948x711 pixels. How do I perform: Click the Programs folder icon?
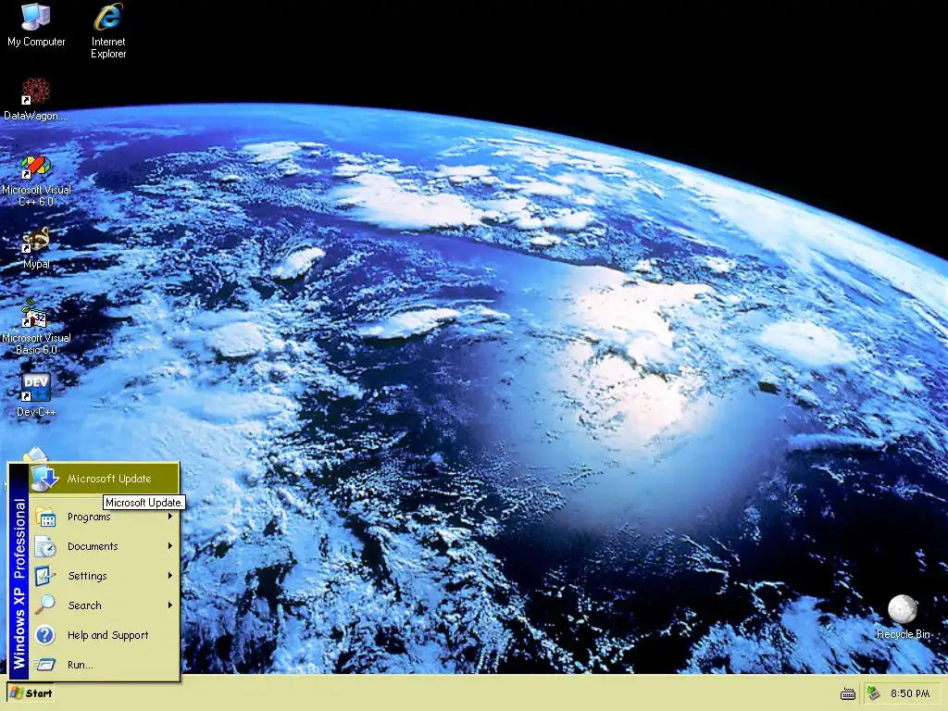[x=45, y=517]
